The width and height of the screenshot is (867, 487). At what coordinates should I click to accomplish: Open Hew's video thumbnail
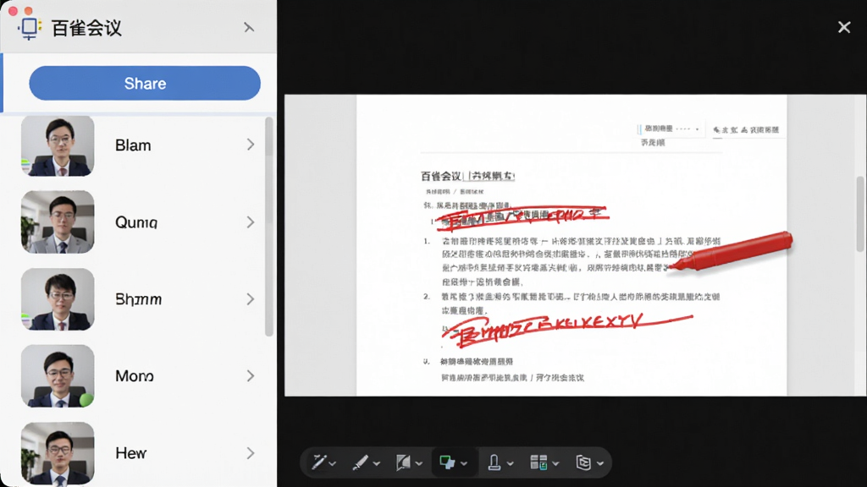tap(58, 453)
